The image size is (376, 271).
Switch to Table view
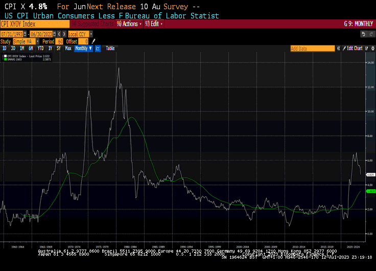(110, 48)
